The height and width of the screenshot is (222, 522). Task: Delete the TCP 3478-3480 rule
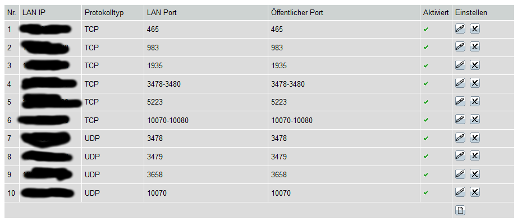pos(475,83)
